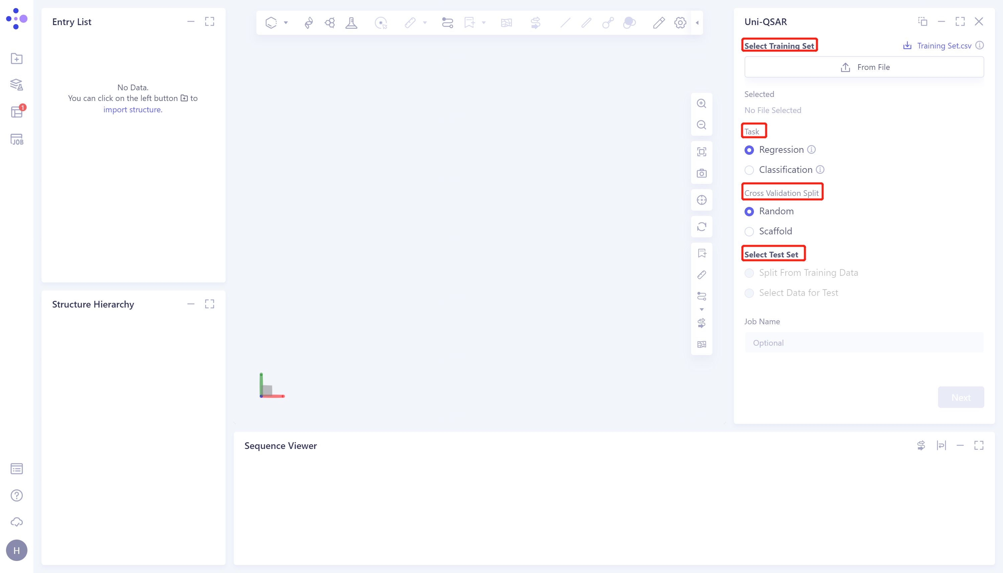Viewport: 1003px width, 573px height.
Task: Click Next button to proceed
Action: (x=960, y=397)
